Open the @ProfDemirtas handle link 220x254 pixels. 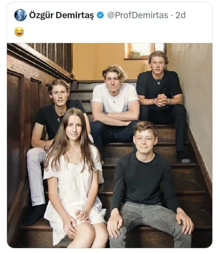point(138,15)
